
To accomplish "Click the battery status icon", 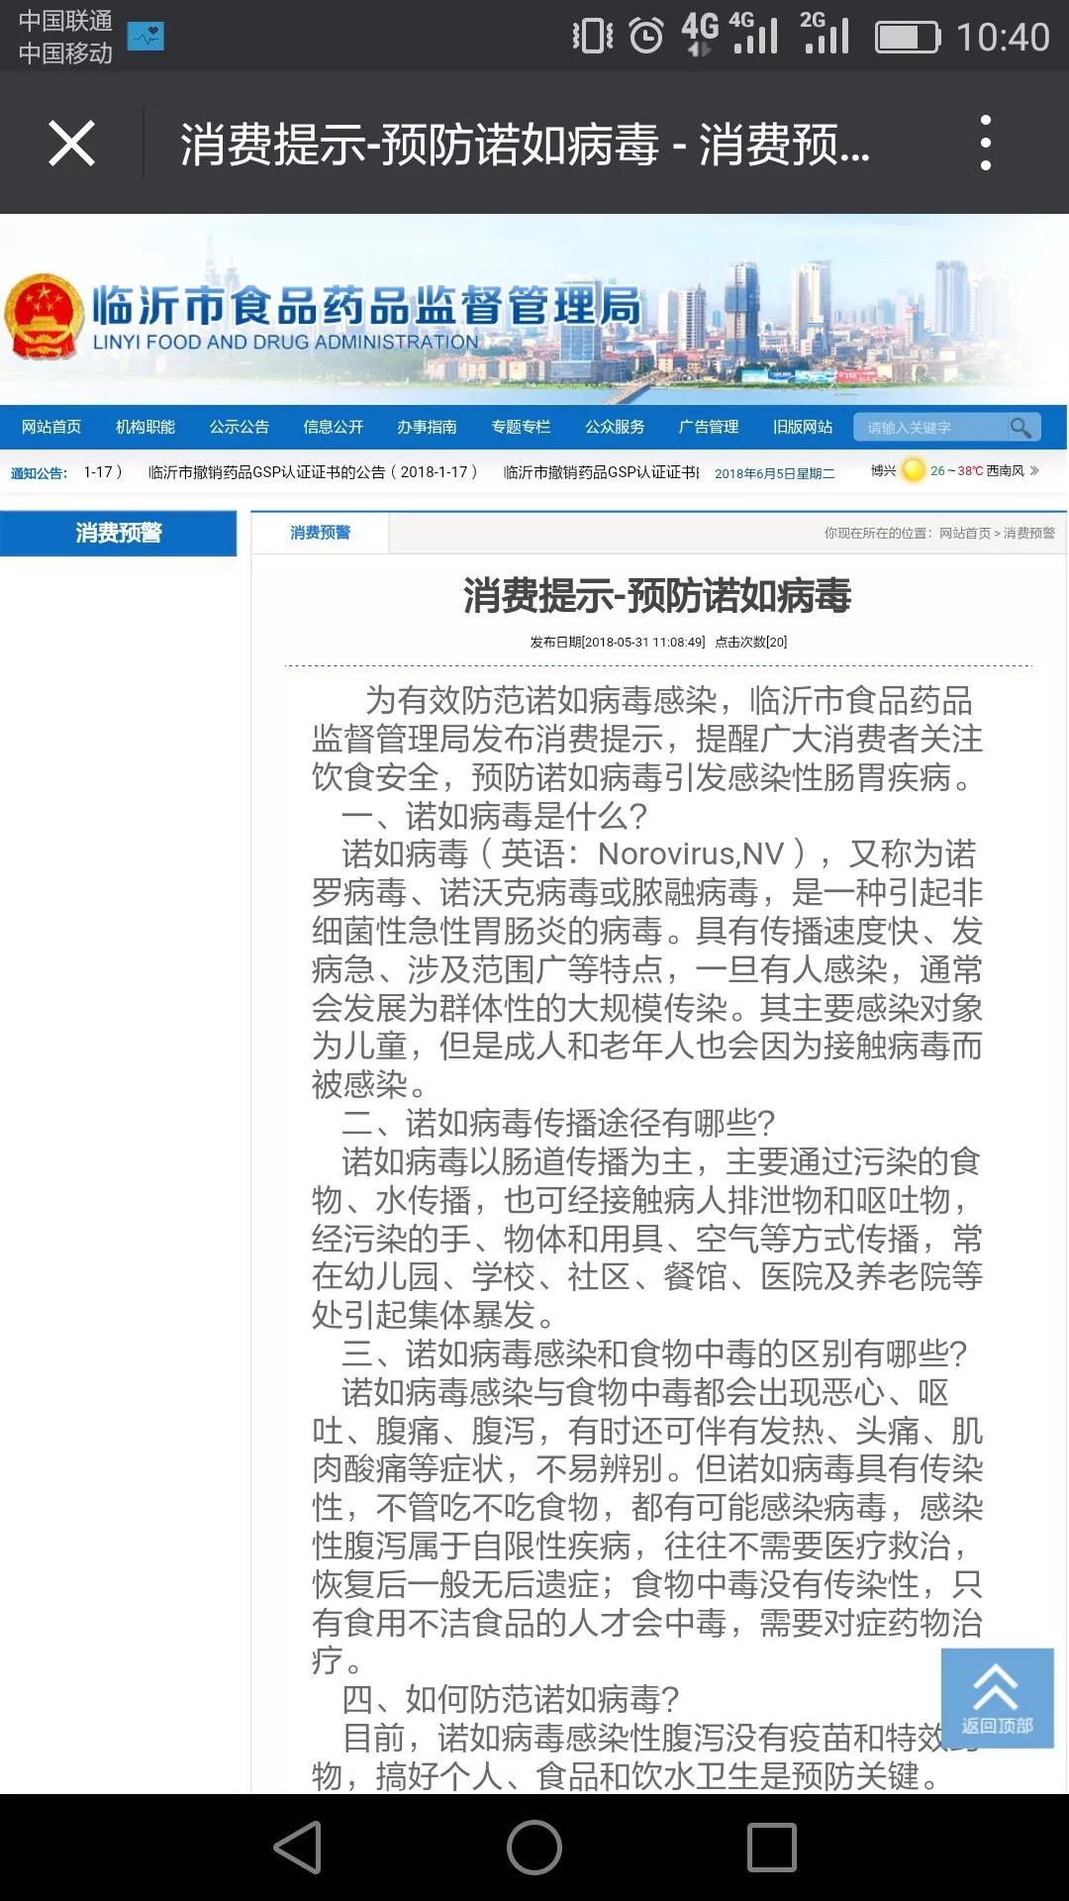I will (908, 38).
